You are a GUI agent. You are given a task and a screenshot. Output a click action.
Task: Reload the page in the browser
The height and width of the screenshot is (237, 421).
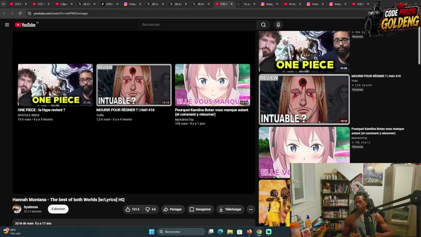pos(20,13)
